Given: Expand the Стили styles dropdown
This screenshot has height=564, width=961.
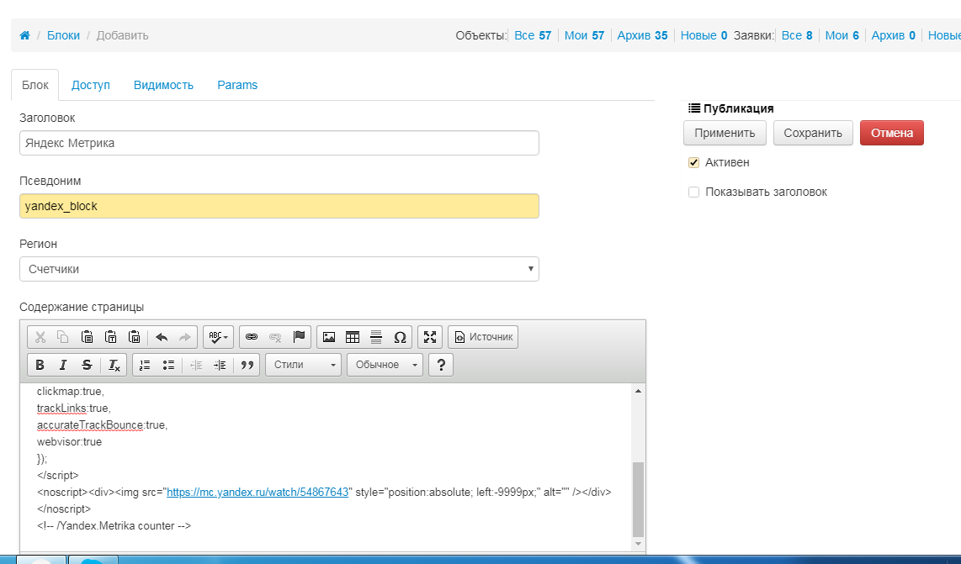Looking at the screenshot, I should tap(303, 365).
